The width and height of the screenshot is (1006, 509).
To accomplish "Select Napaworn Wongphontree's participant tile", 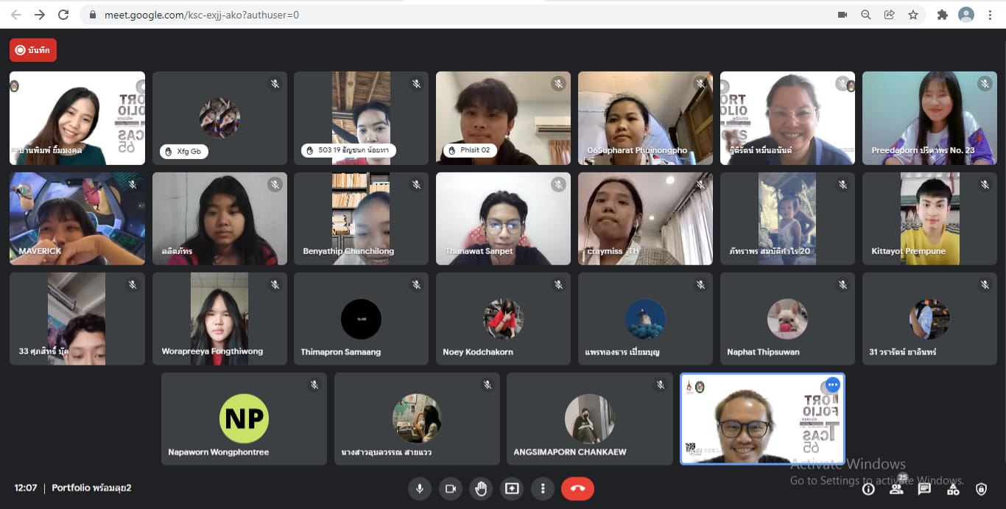I will 244,418.
